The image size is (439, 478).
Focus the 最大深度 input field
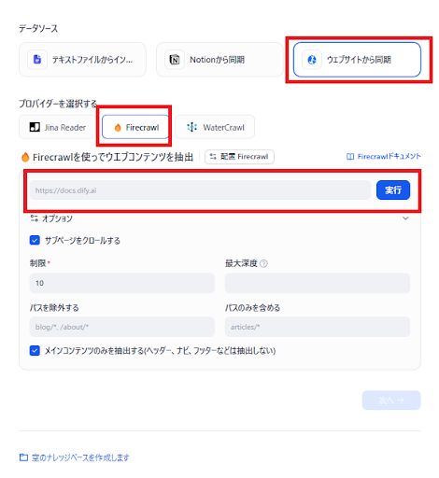pos(318,283)
